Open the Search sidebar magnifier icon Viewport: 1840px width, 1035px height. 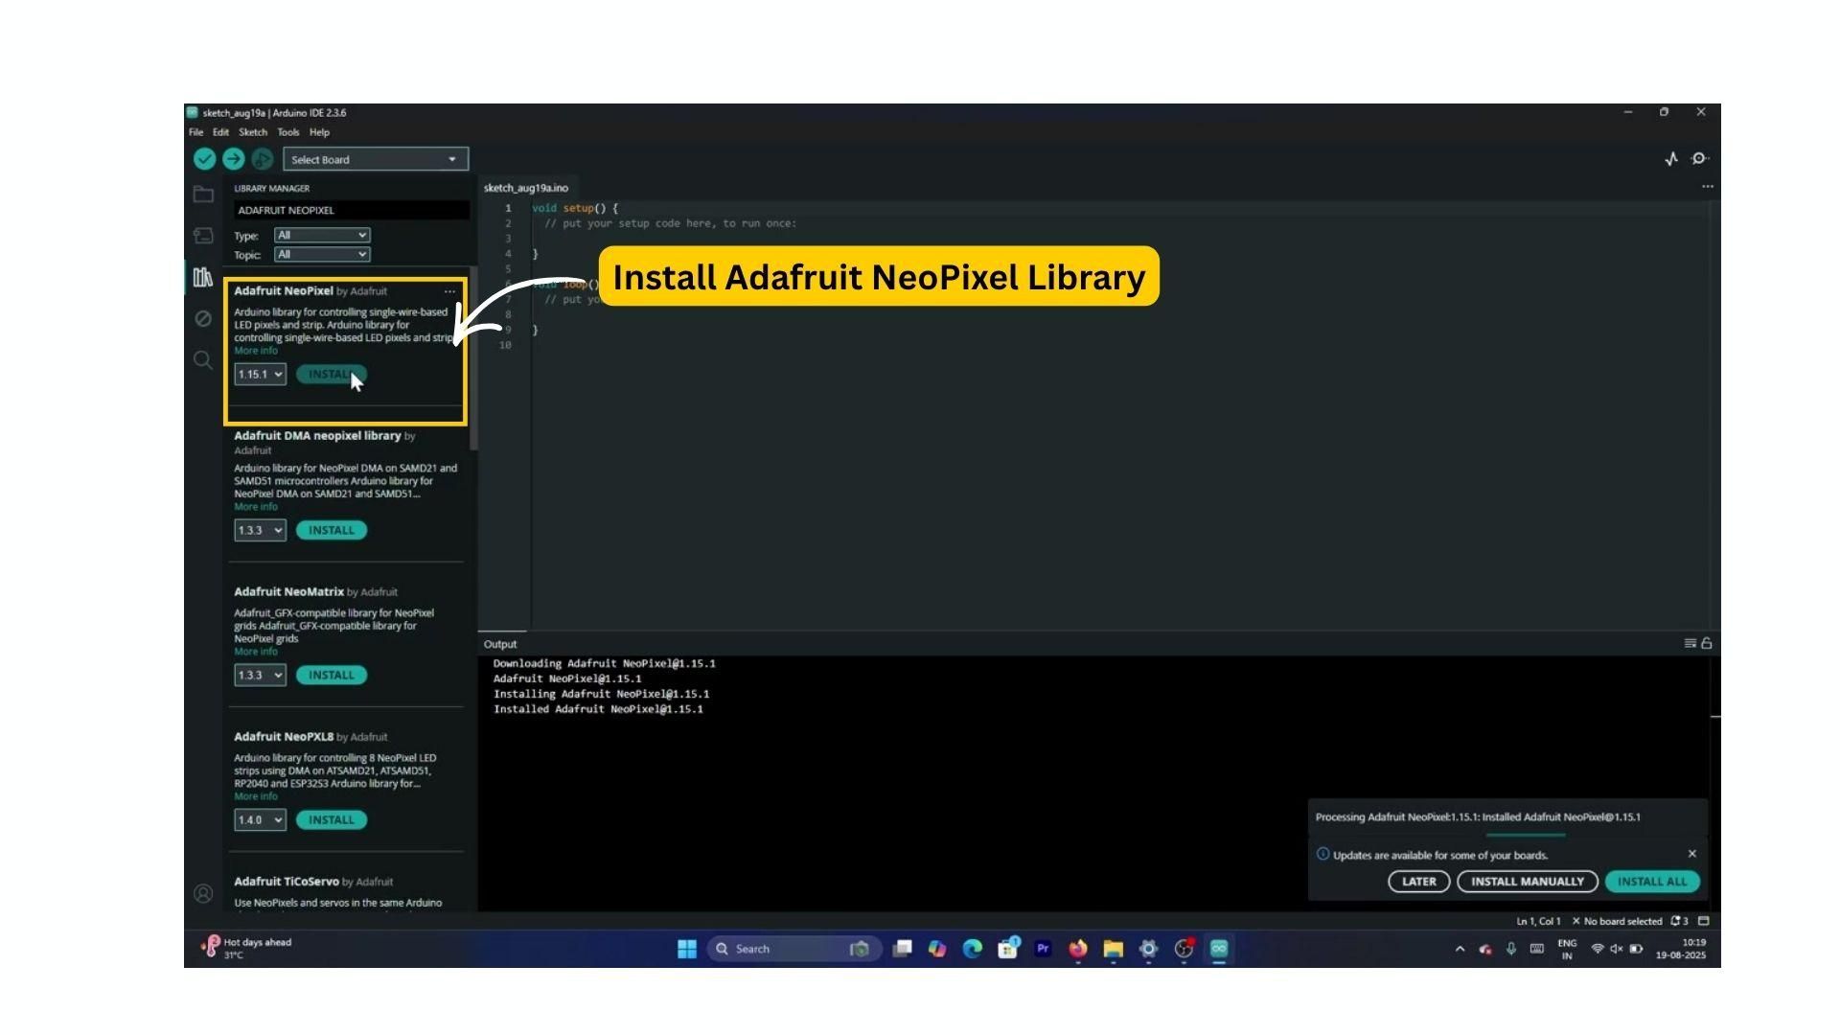point(203,360)
